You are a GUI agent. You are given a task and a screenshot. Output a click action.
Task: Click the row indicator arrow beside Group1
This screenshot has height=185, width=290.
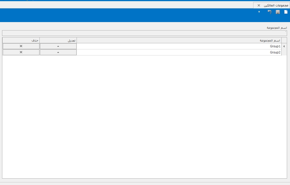click(x=284, y=46)
